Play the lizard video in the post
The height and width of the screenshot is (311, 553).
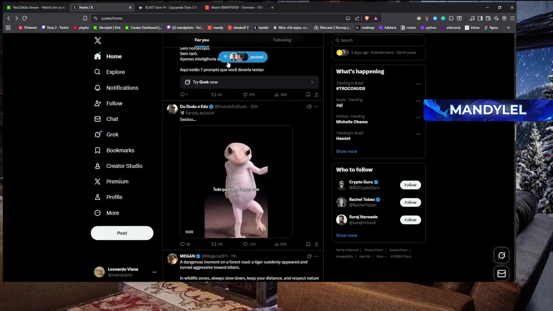coord(236,182)
